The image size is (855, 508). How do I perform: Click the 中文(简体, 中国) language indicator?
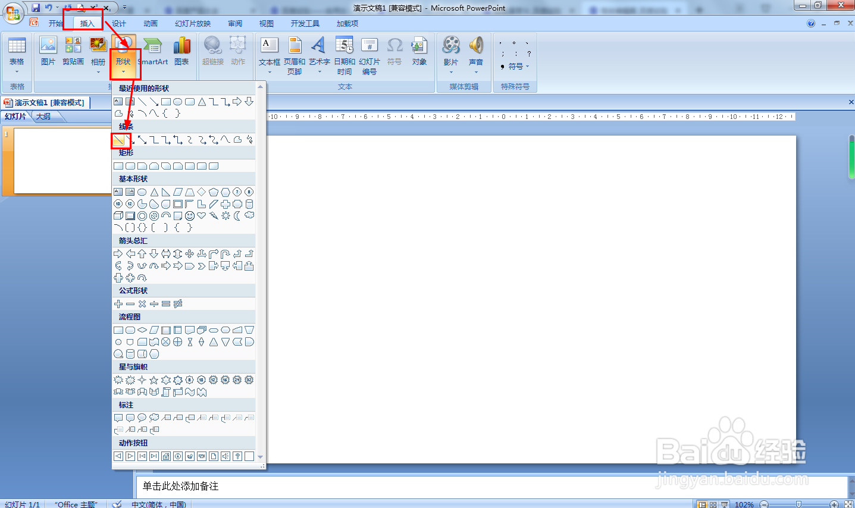click(x=159, y=504)
